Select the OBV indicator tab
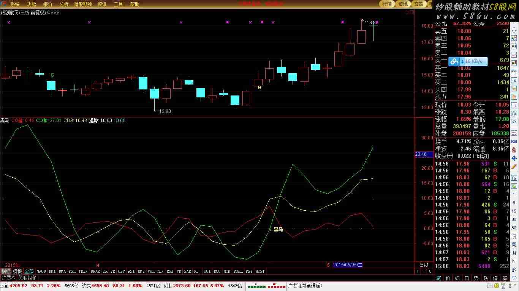This screenshot has width=519, height=291. pos(122,271)
